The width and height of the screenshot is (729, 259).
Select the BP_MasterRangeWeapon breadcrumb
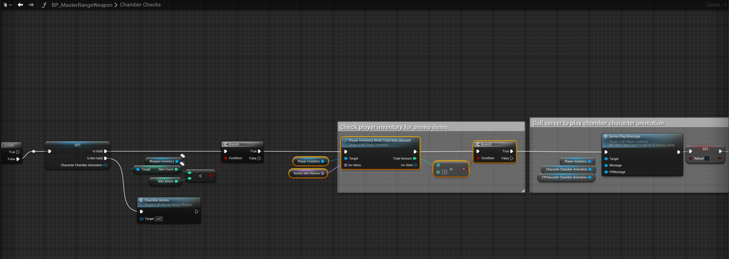[x=82, y=5]
